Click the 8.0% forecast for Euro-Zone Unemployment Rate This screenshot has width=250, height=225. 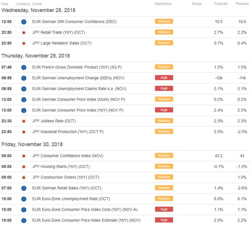(219, 199)
